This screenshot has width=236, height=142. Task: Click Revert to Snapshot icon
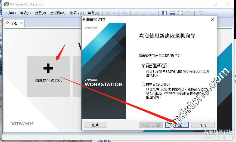pos(144,13)
